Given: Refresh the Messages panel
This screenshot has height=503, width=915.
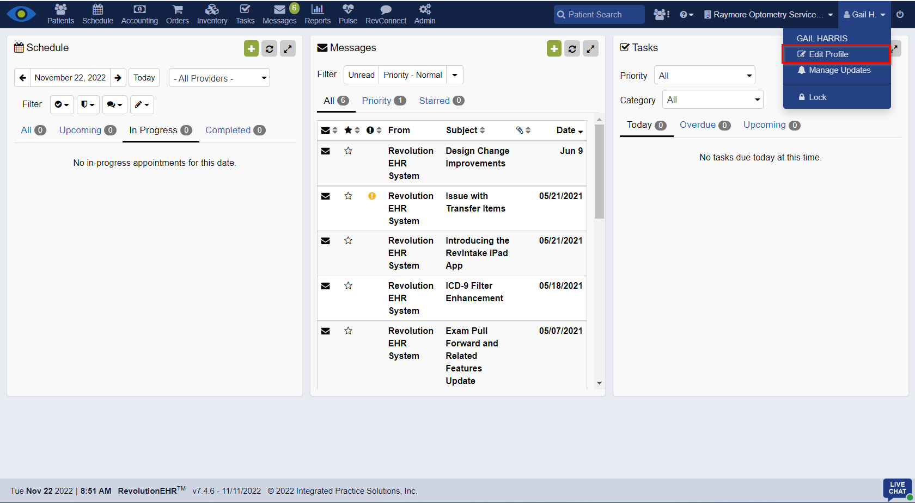Looking at the screenshot, I should pos(572,48).
